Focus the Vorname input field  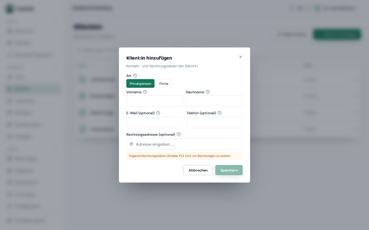click(155, 101)
